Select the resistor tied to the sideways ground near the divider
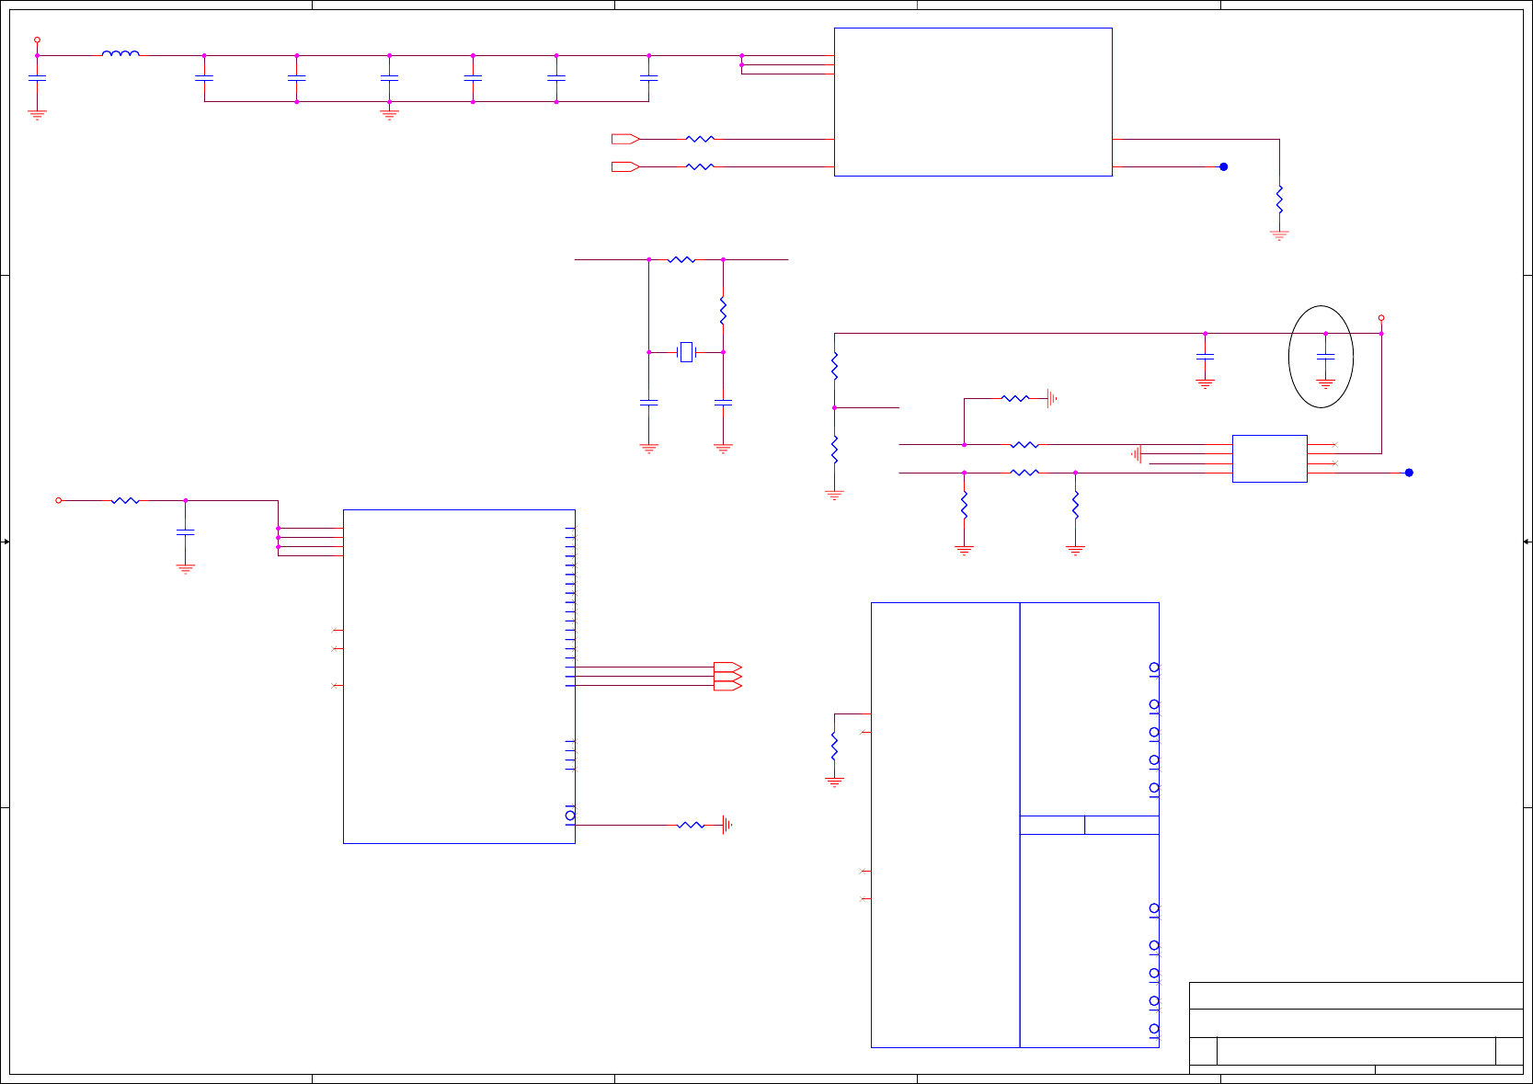Image resolution: width=1533 pixels, height=1084 pixels. point(1015,398)
